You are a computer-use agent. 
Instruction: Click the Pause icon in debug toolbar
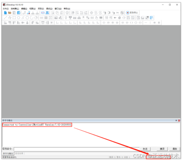tap(100, 13)
